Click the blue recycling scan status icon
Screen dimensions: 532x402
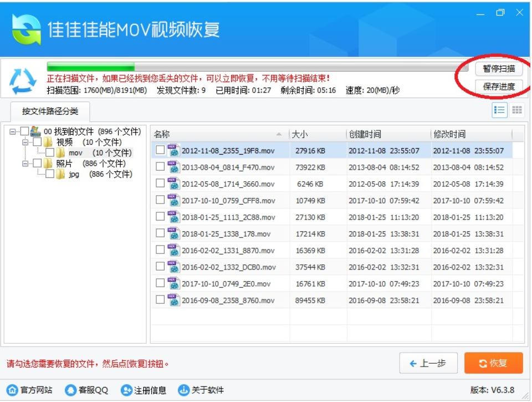click(x=22, y=81)
